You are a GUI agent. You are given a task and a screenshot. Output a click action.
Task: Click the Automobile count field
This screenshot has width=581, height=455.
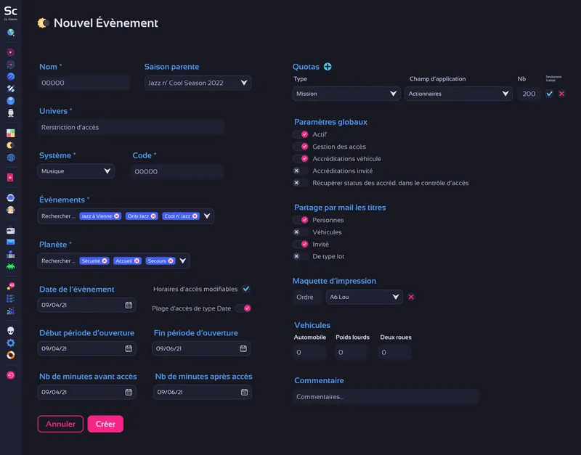(x=309, y=353)
